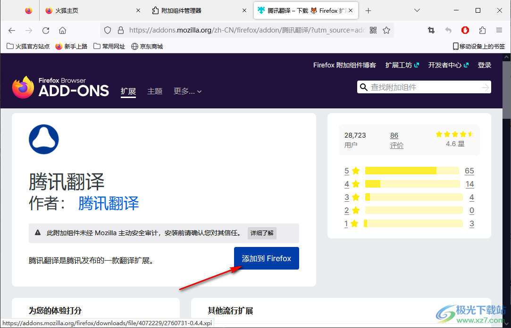Show site security padlock info

pyautogui.click(x=121, y=30)
